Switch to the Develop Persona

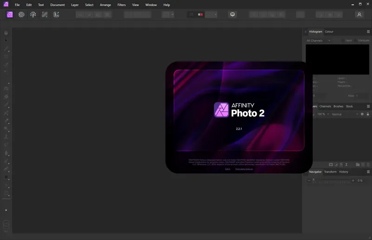point(33,14)
